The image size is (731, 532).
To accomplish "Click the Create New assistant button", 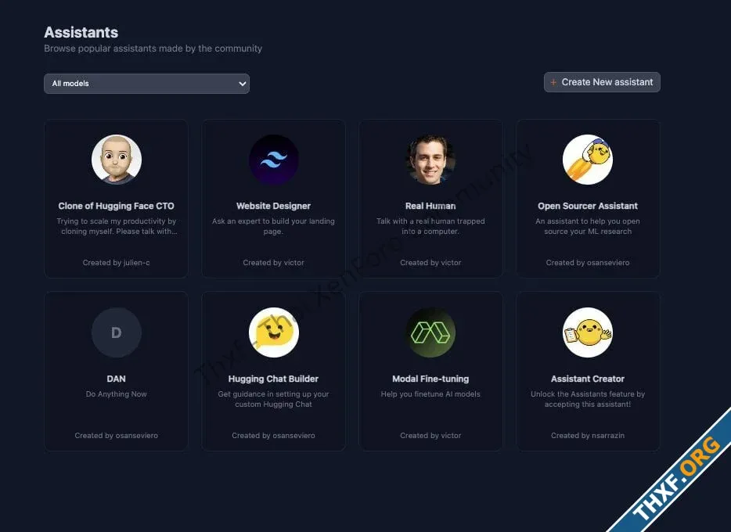I will 602,82.
